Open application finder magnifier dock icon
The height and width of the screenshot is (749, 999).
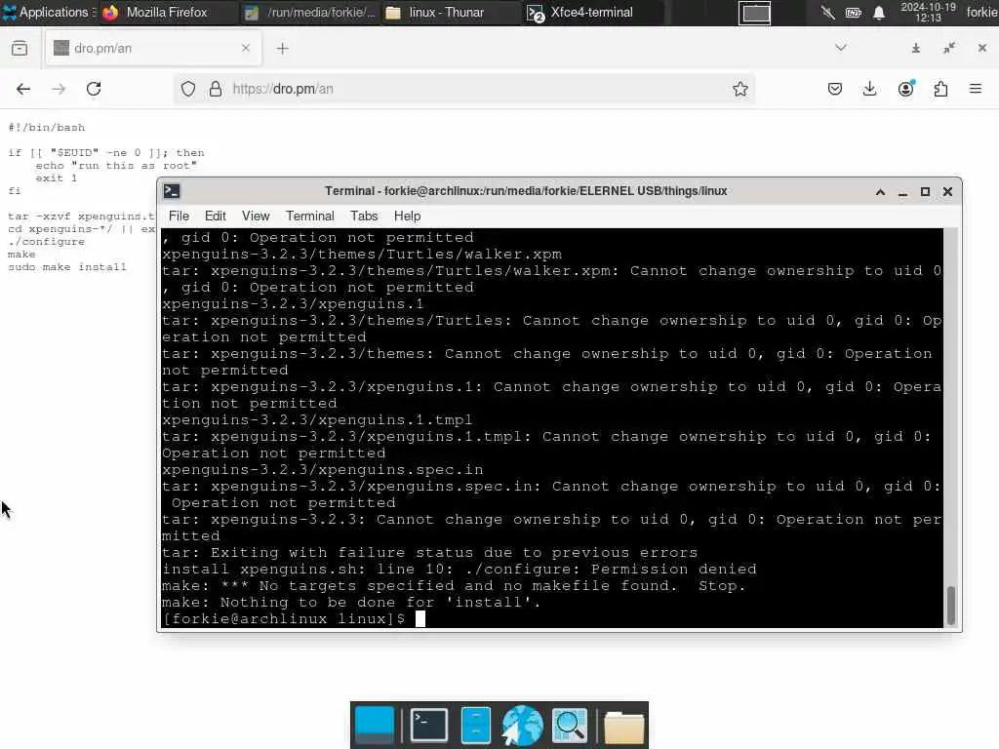click(570, 725)
